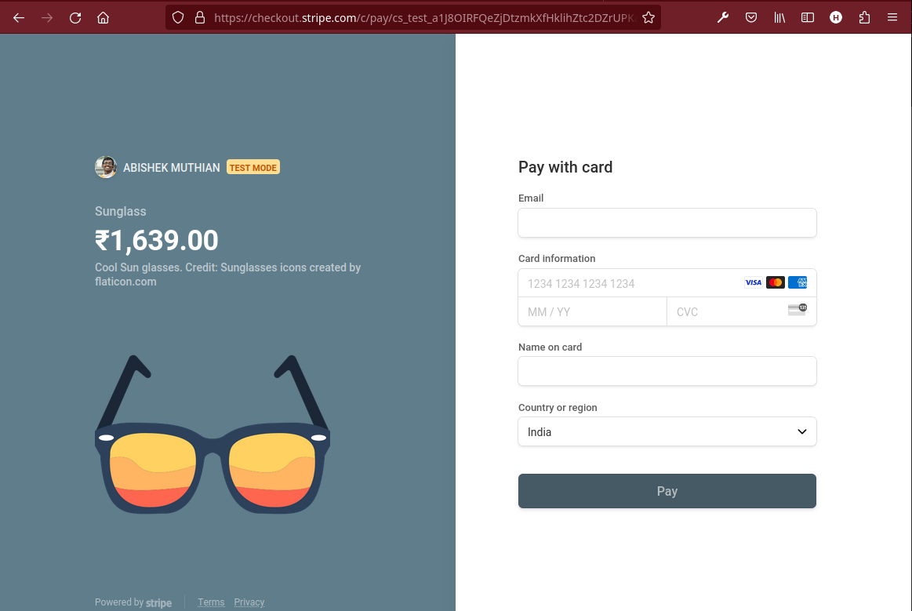Click the Abishek Muthian avatar photo
912x611 pixels.
tap(105, 166)
